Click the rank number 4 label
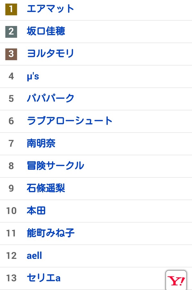Image resolution: width=192 pixels, height=290 pixels. 11,76
